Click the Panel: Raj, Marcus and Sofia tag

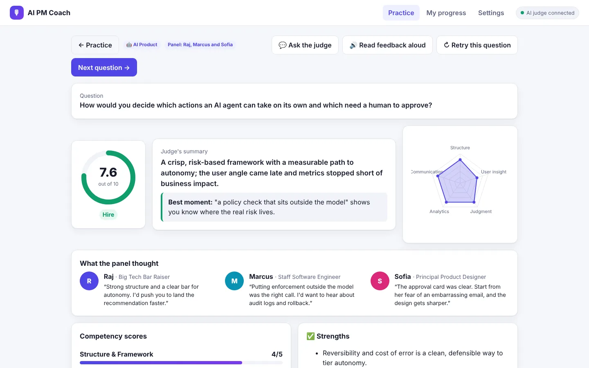click(x=200, y=45)
